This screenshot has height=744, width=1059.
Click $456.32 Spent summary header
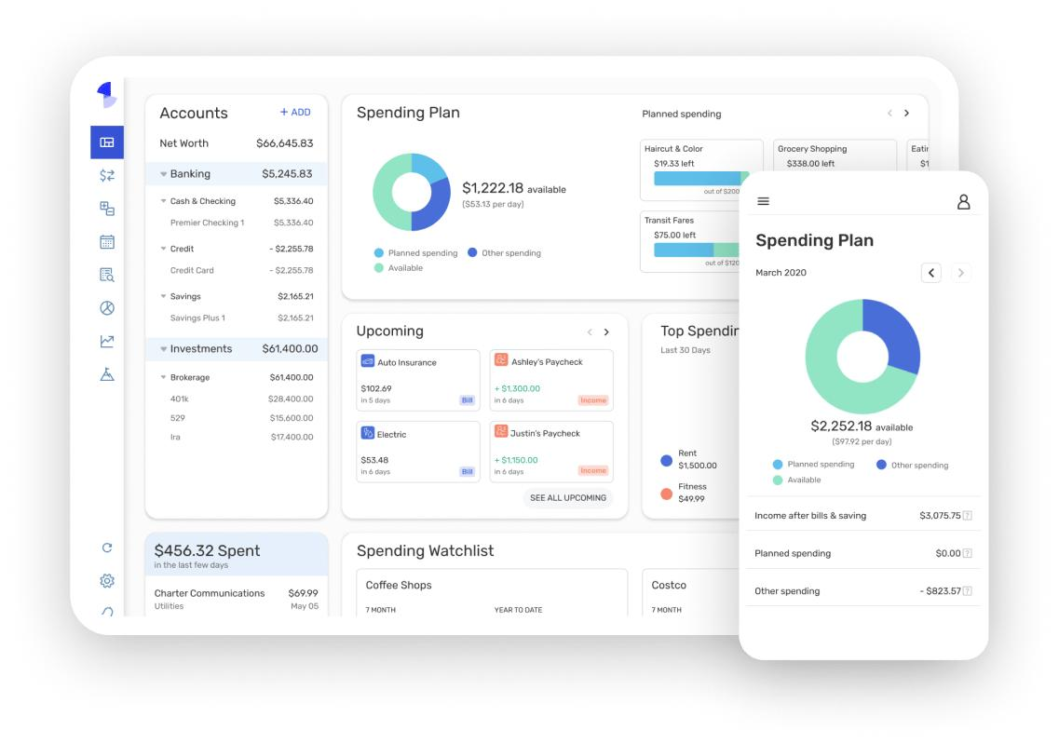click(237, 555)
